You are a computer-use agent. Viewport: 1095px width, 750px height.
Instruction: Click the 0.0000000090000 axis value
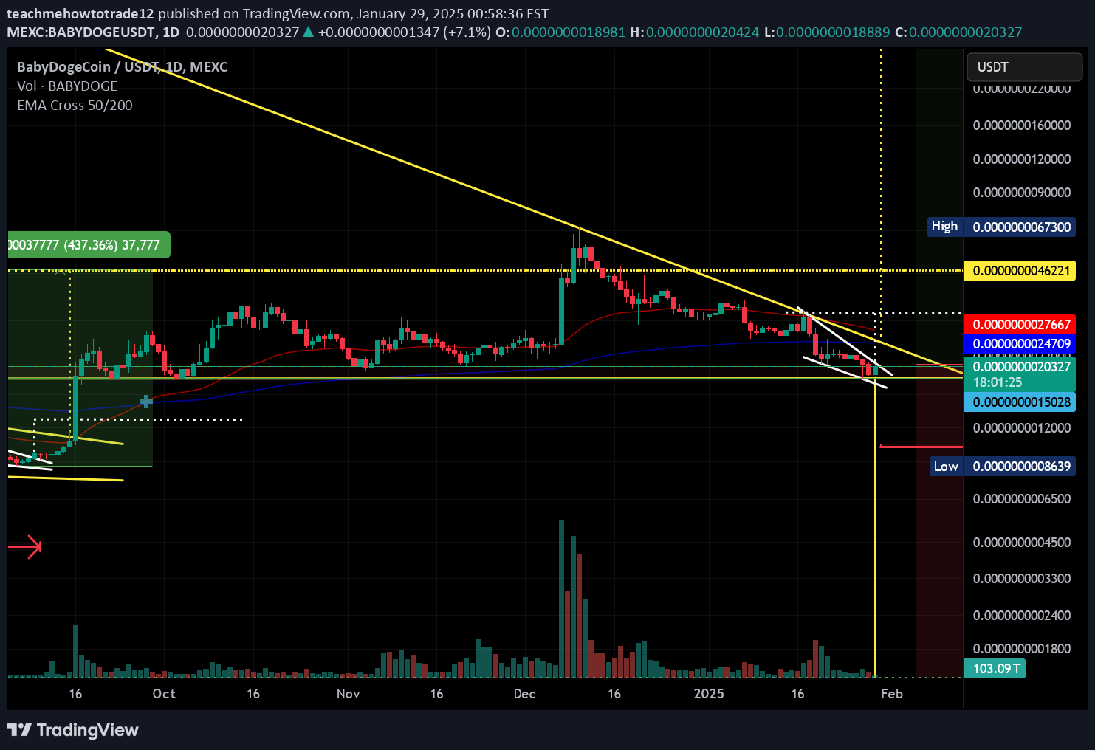pos(1021,193)
